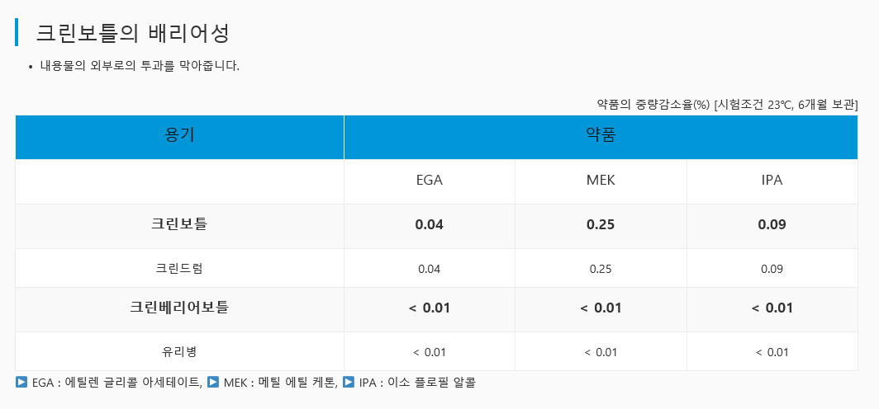Click the 약품 column header
Viewport: 879px width, 409px height.
(601, 137)
